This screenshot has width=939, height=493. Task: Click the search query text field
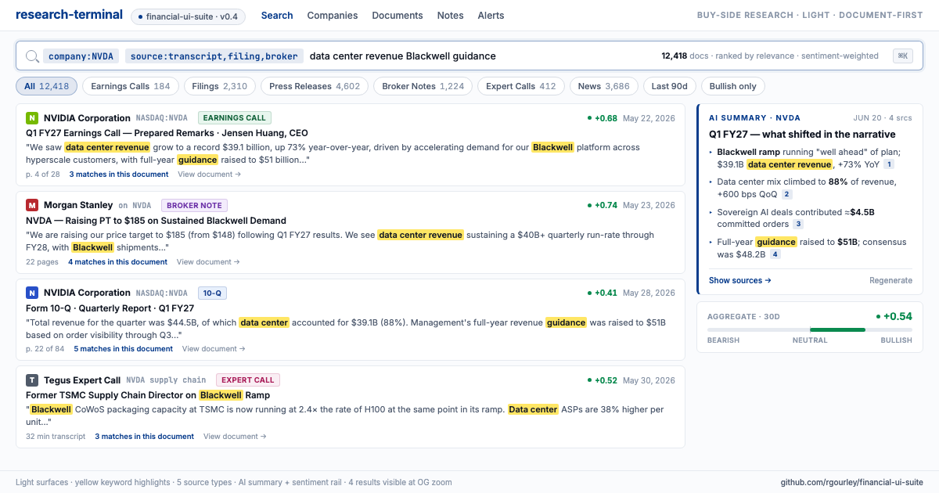coord(403,56)
